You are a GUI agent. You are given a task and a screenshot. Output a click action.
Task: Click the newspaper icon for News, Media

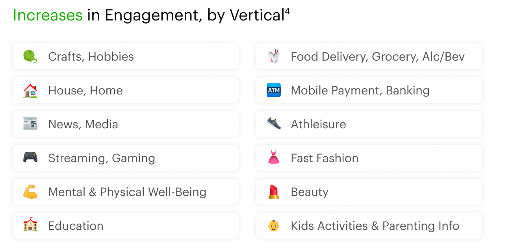(30, 124)
